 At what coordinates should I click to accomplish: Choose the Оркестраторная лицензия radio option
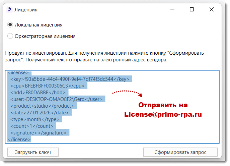(x=10, y=36)
